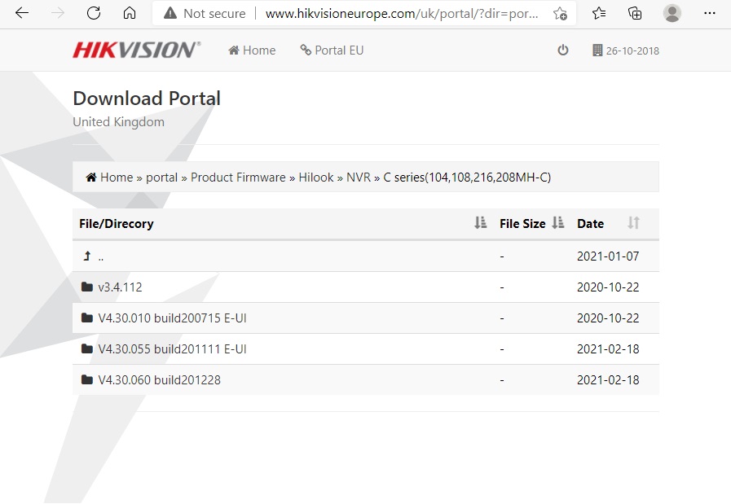Click the home icon in the breadcrumb bar
The image size is (731, 504).
pyautogui.click(x=90, y=177)
